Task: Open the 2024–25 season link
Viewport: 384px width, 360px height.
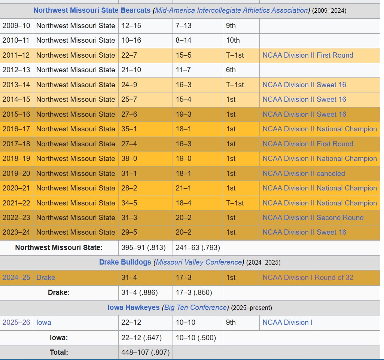Action: pos(16,277)
